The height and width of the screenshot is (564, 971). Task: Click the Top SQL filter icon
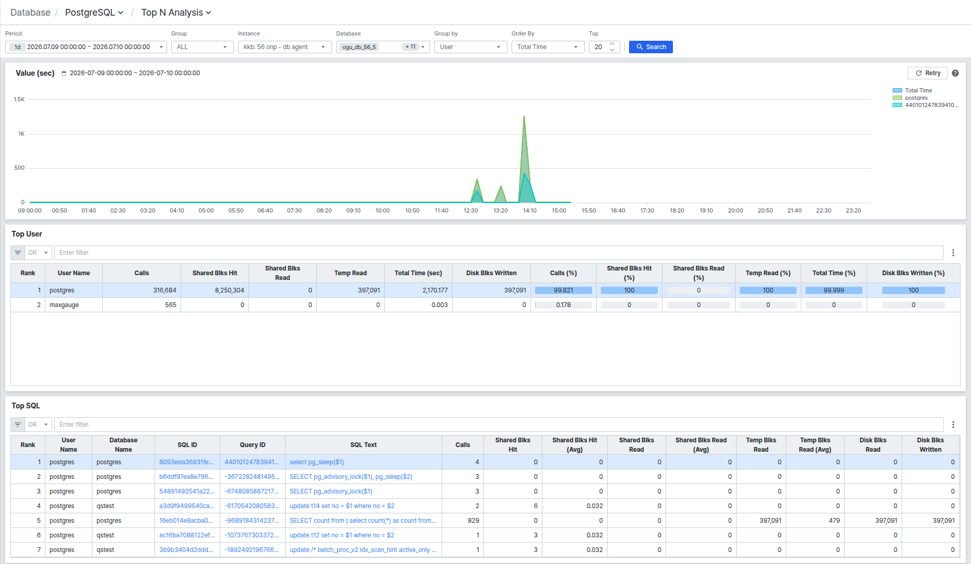18,425
